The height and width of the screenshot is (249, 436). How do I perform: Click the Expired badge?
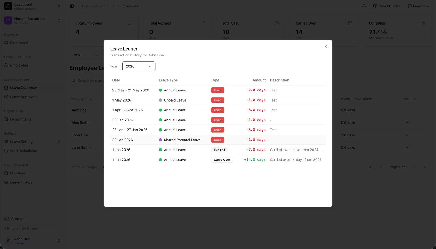click(220, 150)
